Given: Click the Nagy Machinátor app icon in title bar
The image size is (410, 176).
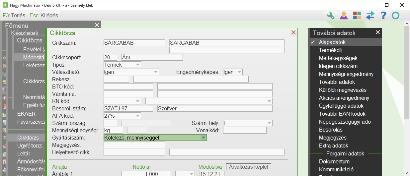Looking at the screenshot, I should tap(5, 5).
